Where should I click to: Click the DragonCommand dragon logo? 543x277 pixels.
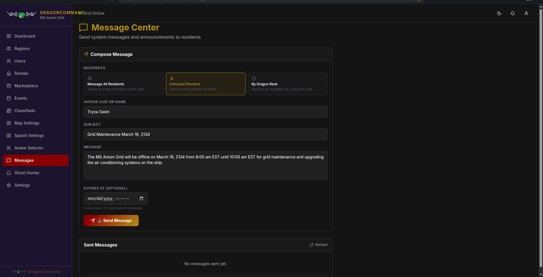[x=22, y=14]
